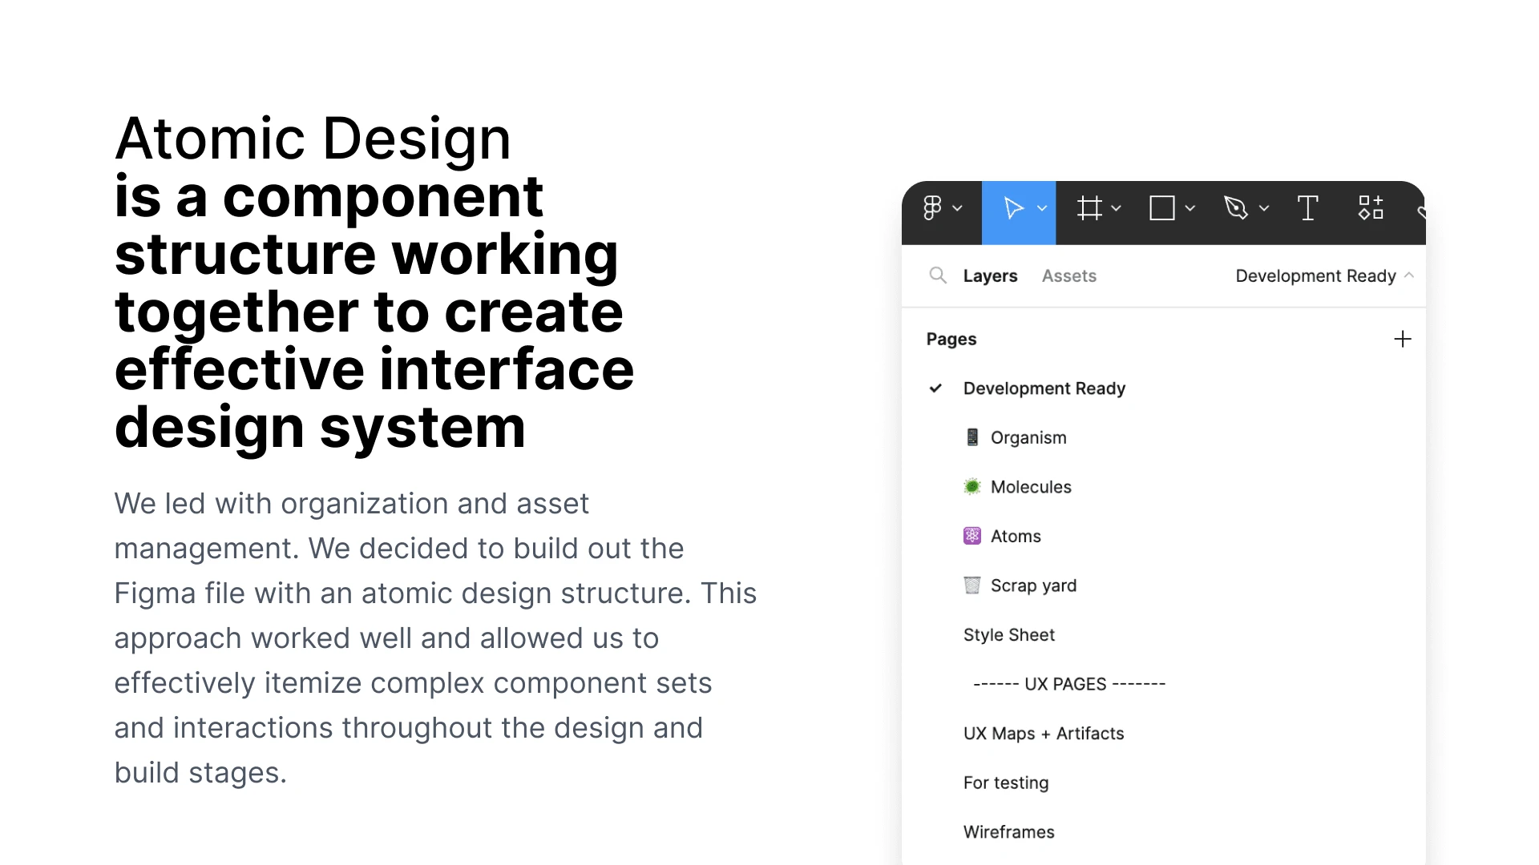The image size is (1539, 865).
Task: Expand the Move tool dropdown chevron
Action: [x=1042, y=208]
